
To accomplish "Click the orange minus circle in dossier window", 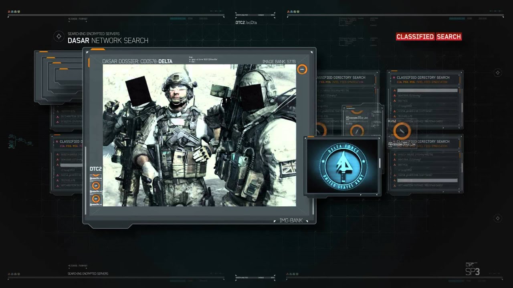I will (302, 69).
